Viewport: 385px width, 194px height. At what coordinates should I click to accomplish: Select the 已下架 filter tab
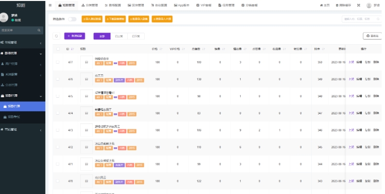(x=136, y=36)
